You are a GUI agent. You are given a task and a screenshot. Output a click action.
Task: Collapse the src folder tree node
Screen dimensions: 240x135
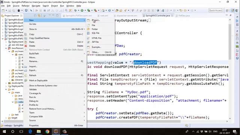click(6, 89)
